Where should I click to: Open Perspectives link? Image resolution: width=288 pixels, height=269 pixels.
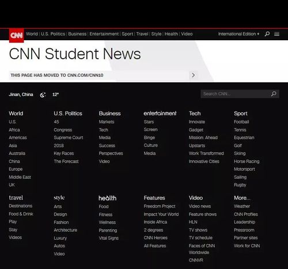[111, 153]
